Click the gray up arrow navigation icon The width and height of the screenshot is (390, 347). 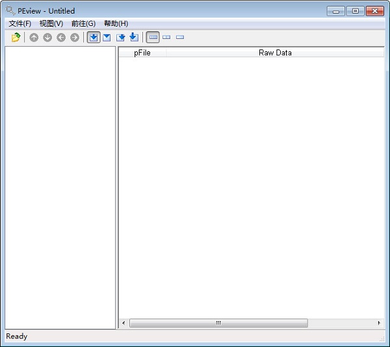pyautogui.click(x=34, y=38)
